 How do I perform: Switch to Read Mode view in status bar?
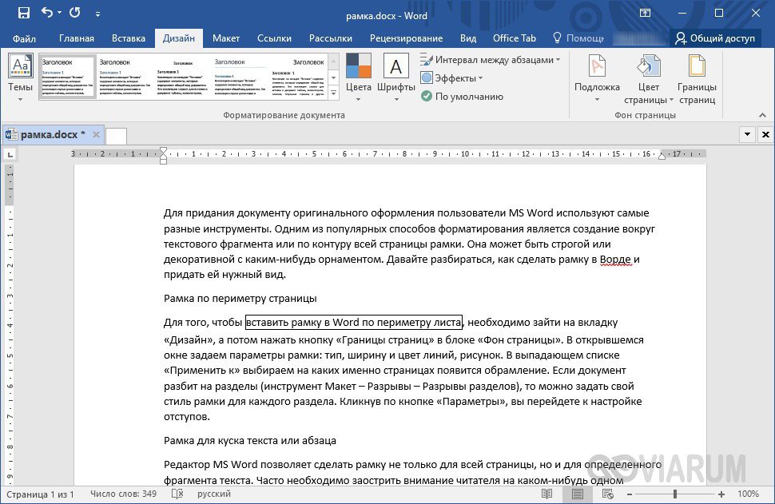coord(546,494)
